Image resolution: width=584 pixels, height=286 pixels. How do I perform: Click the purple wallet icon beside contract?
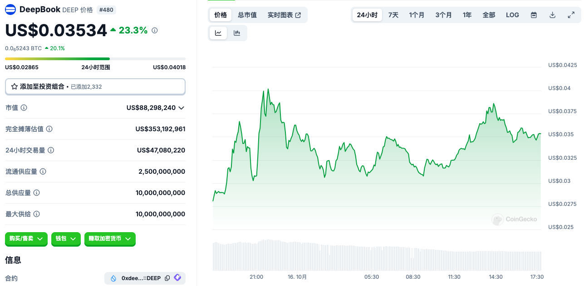coord(177,278)
